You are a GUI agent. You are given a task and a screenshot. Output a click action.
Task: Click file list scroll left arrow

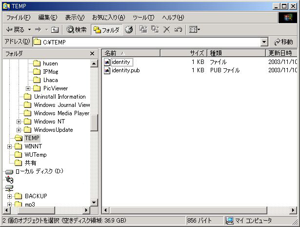(x=106, y=210)
